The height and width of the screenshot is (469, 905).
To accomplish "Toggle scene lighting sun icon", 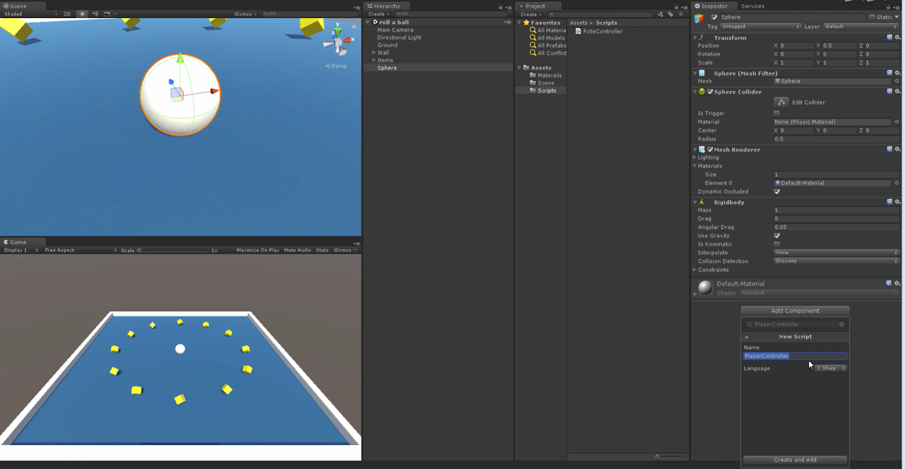I will point(83,14).
